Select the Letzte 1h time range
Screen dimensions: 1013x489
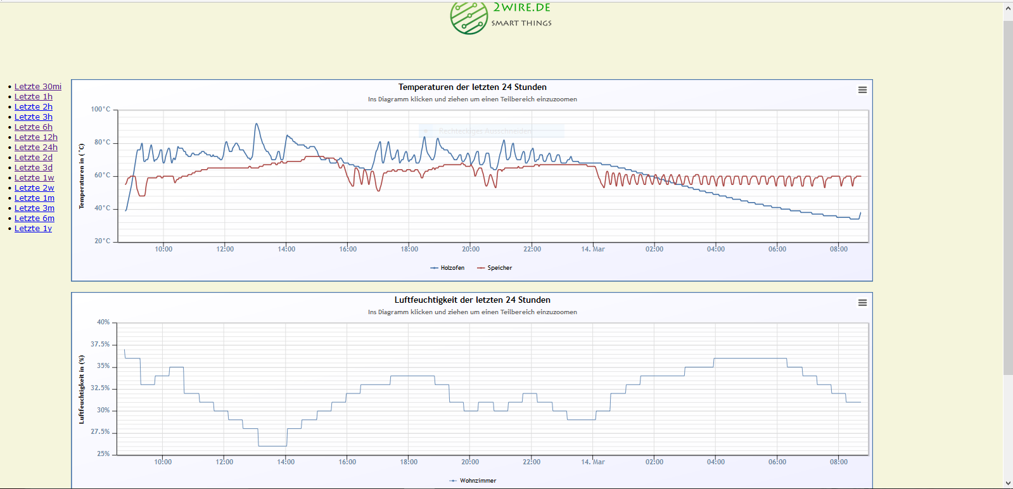(x=34, y=97)
